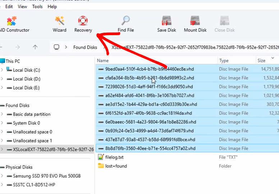Click the System Disk 0 disk icon
Image resolution: width=279 pixels, height=194 pixels.
click(x=9, y=123)
